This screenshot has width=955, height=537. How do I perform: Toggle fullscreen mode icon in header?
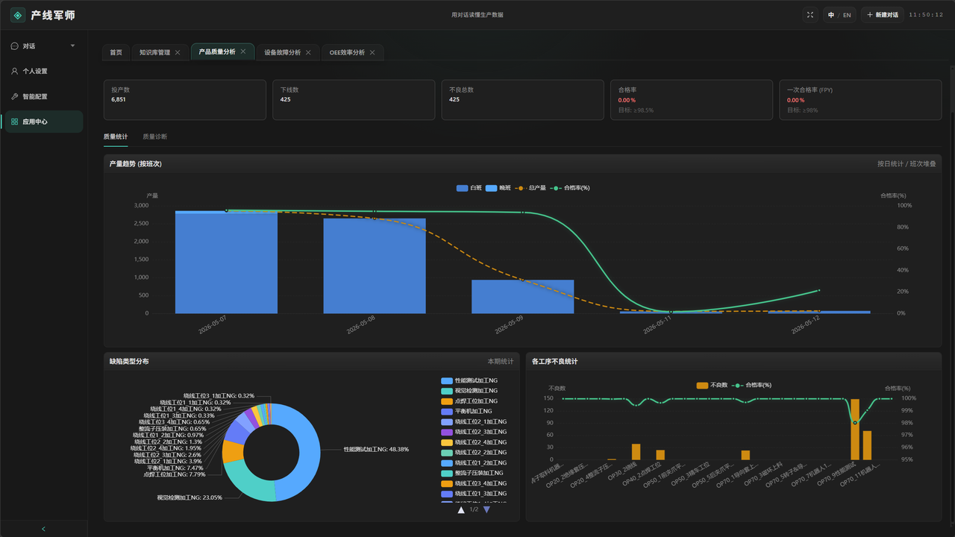[811, 15]
